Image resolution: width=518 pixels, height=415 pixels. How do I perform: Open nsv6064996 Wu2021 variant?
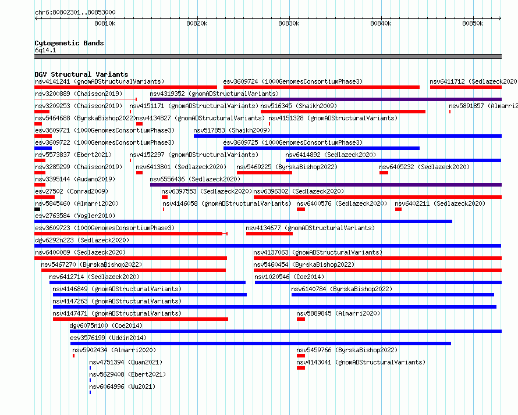(x=122, y=387)
